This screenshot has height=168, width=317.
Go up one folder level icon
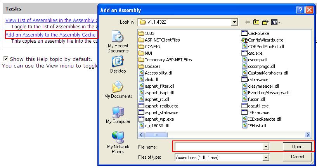(256, 22)
